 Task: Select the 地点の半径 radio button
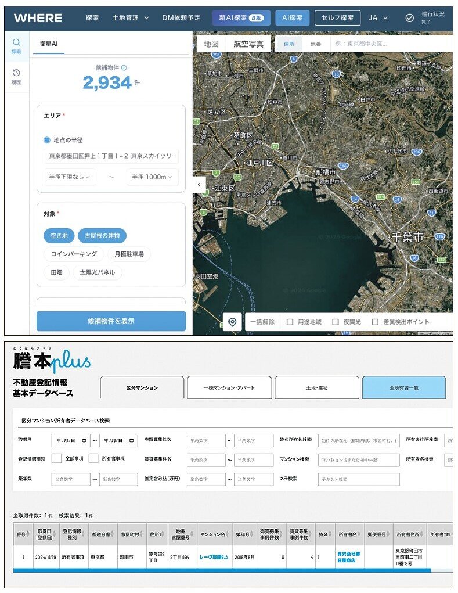[x=47, y=140]
